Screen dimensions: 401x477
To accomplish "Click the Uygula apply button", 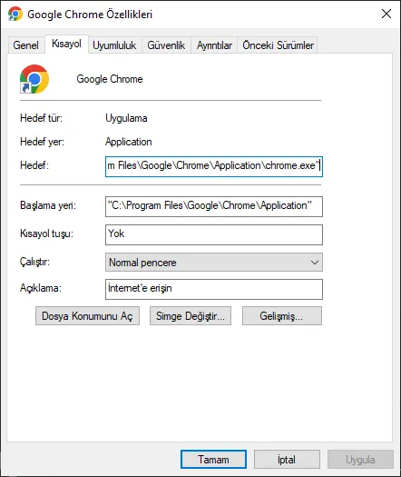I will pyautogui.click(x=360, y=460).
